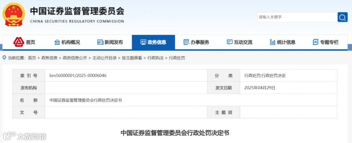This screenshot has width=352, height=143.
Task: Open the 互动交流 navigation tab
Action: pyautogui.click(x=239, y=42)
